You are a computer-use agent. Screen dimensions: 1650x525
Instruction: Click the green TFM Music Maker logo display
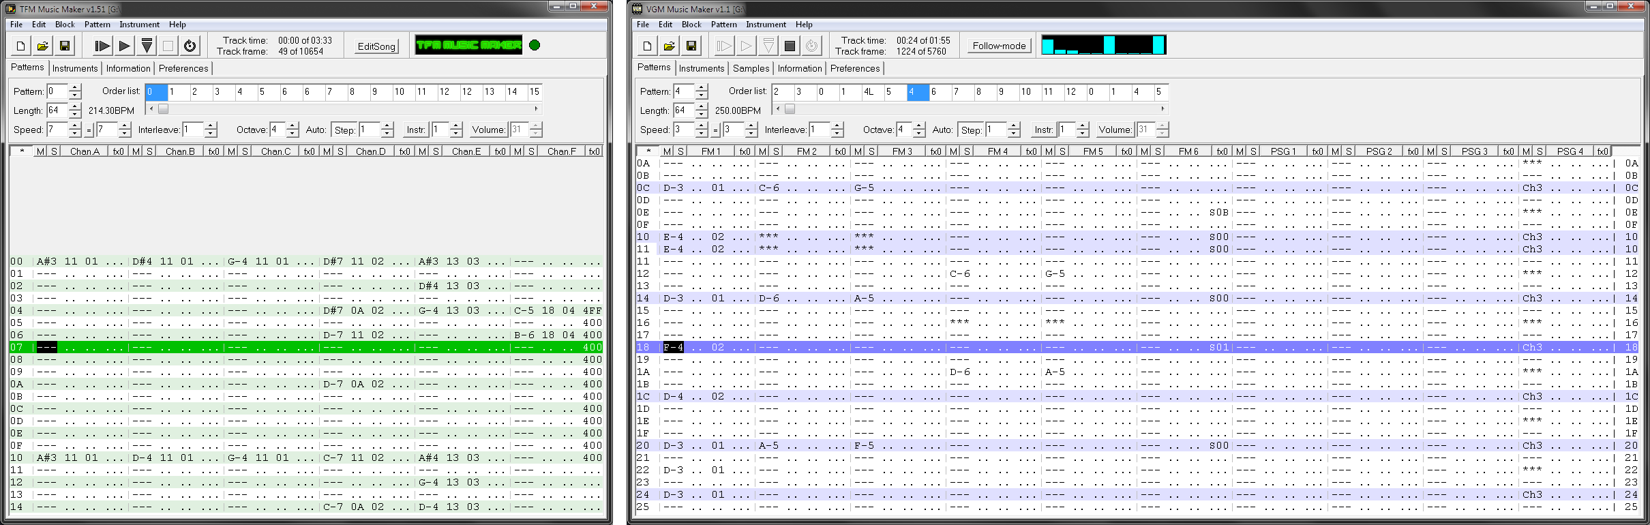pyautogui.click(x=468, y=45)
